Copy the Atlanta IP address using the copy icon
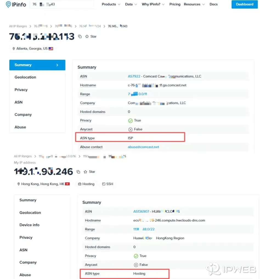This screenshot has width=260, height=279. [x=80, y=36]
